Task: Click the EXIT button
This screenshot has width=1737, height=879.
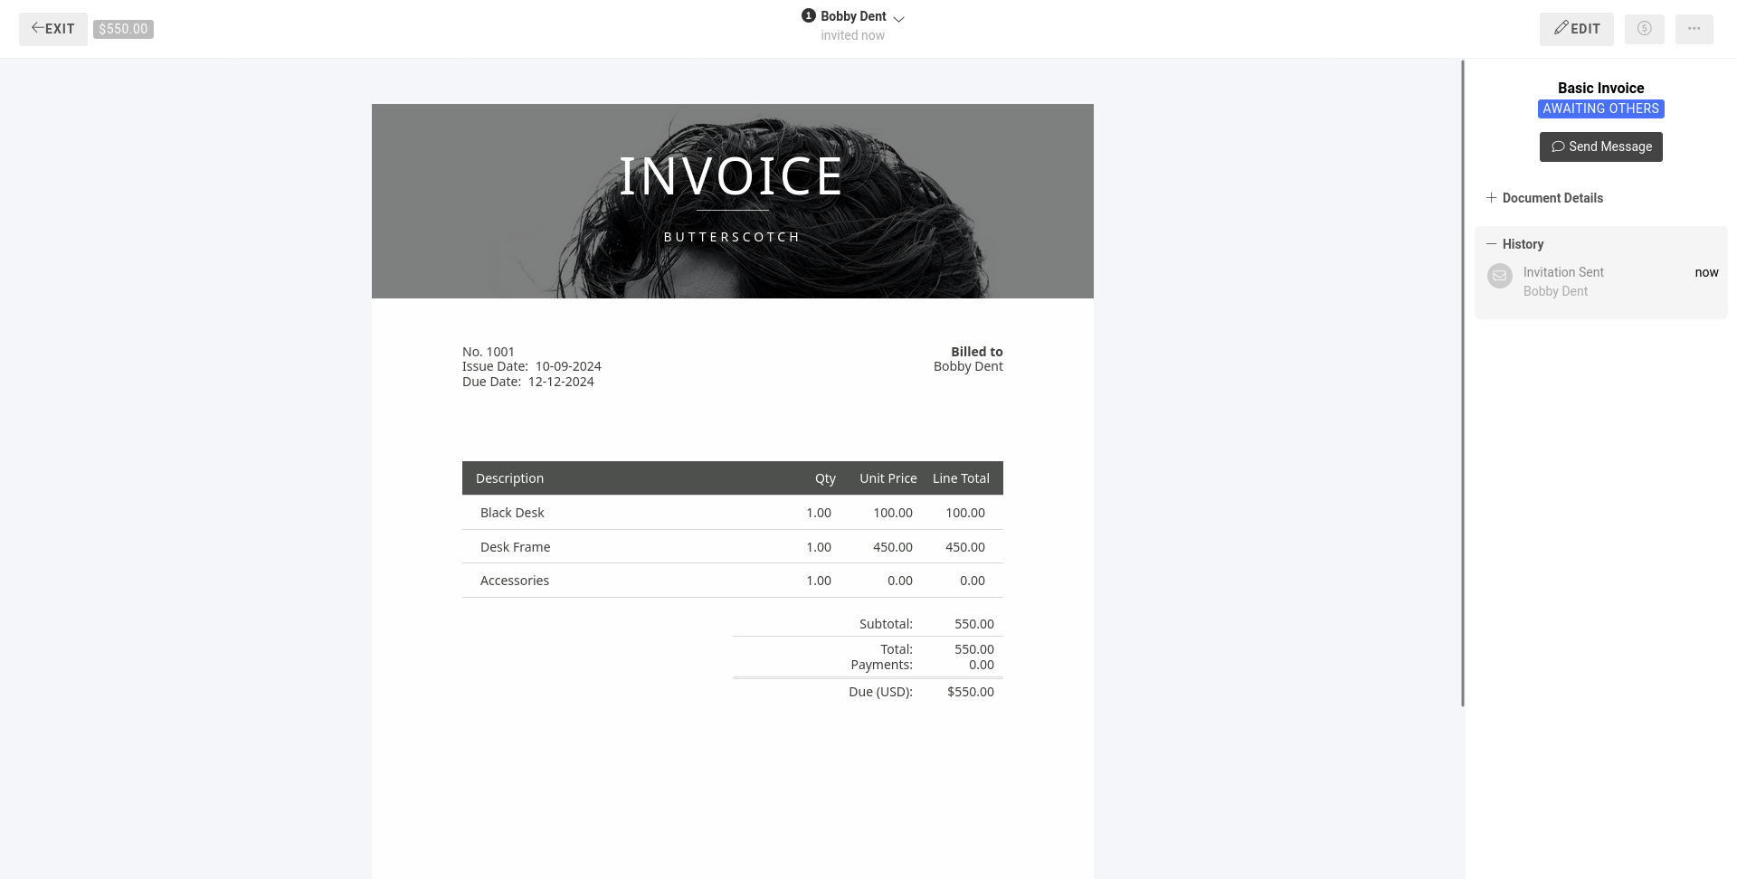Action: click(53, 29)
